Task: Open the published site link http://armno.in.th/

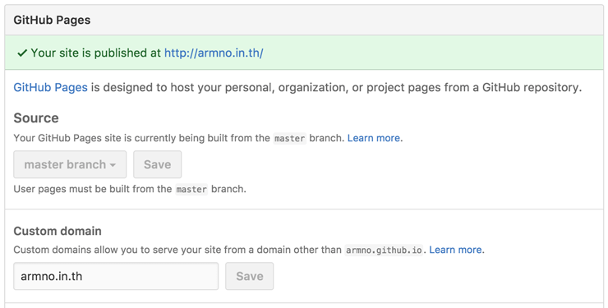Action: tap(214, 53)
